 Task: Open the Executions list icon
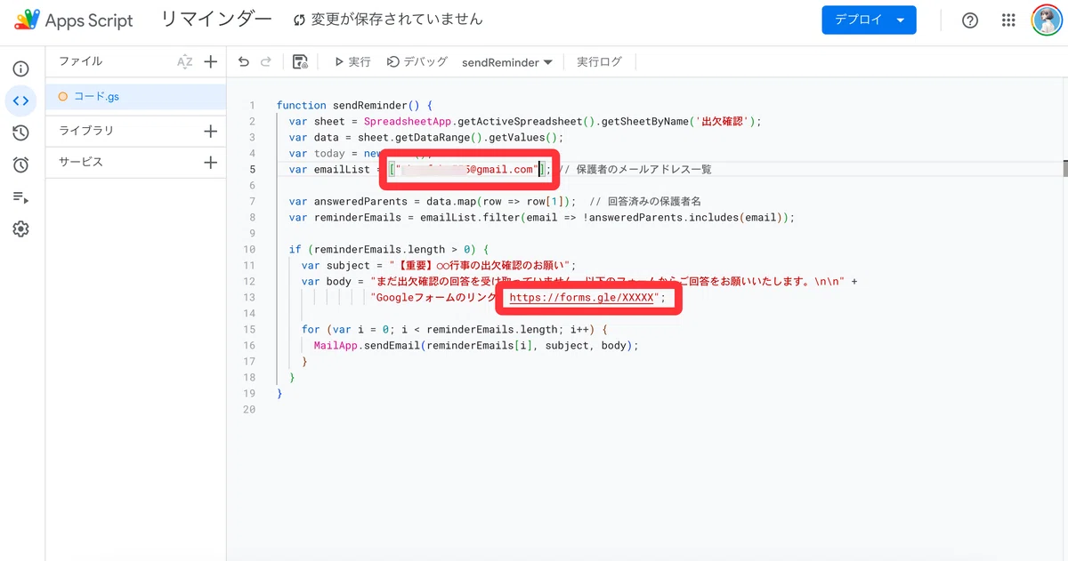[21, 196]
